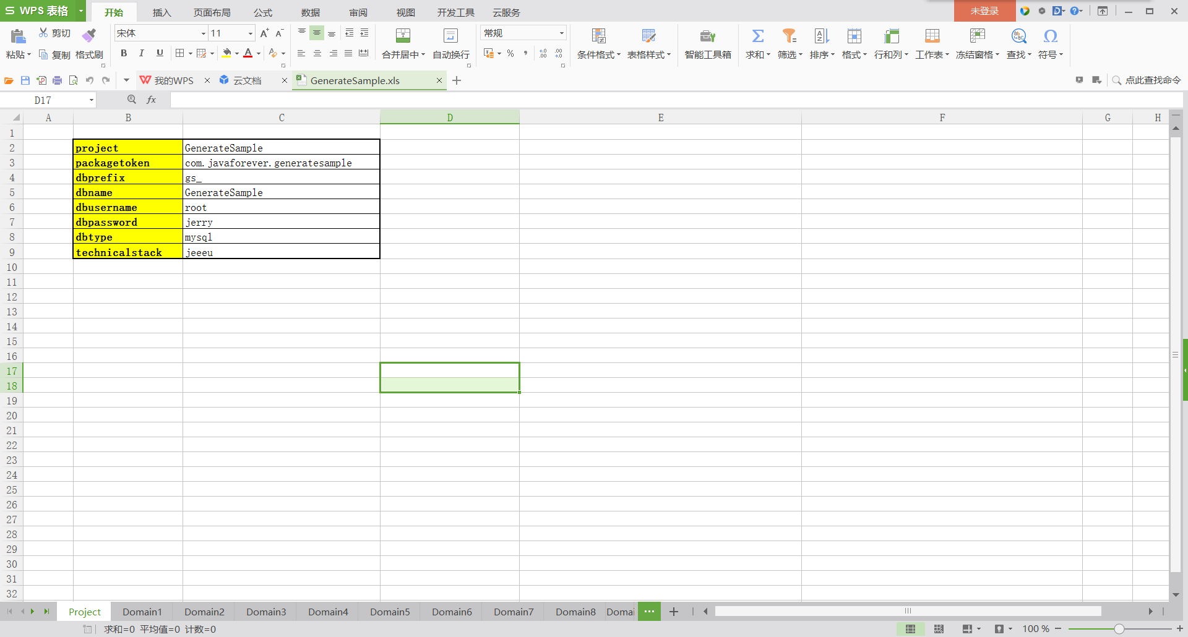Toggle Bold formatting button
The image size is (1188, 637).
124,53
